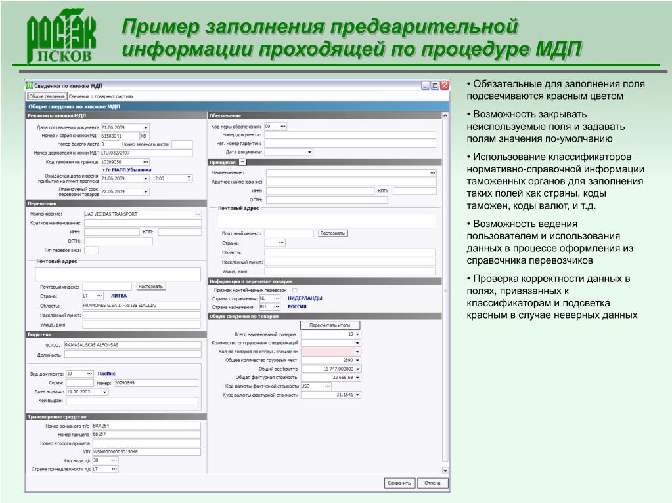Screen dimensions: 672x503
Task: Click the VIN field
Action: [146, 452]
